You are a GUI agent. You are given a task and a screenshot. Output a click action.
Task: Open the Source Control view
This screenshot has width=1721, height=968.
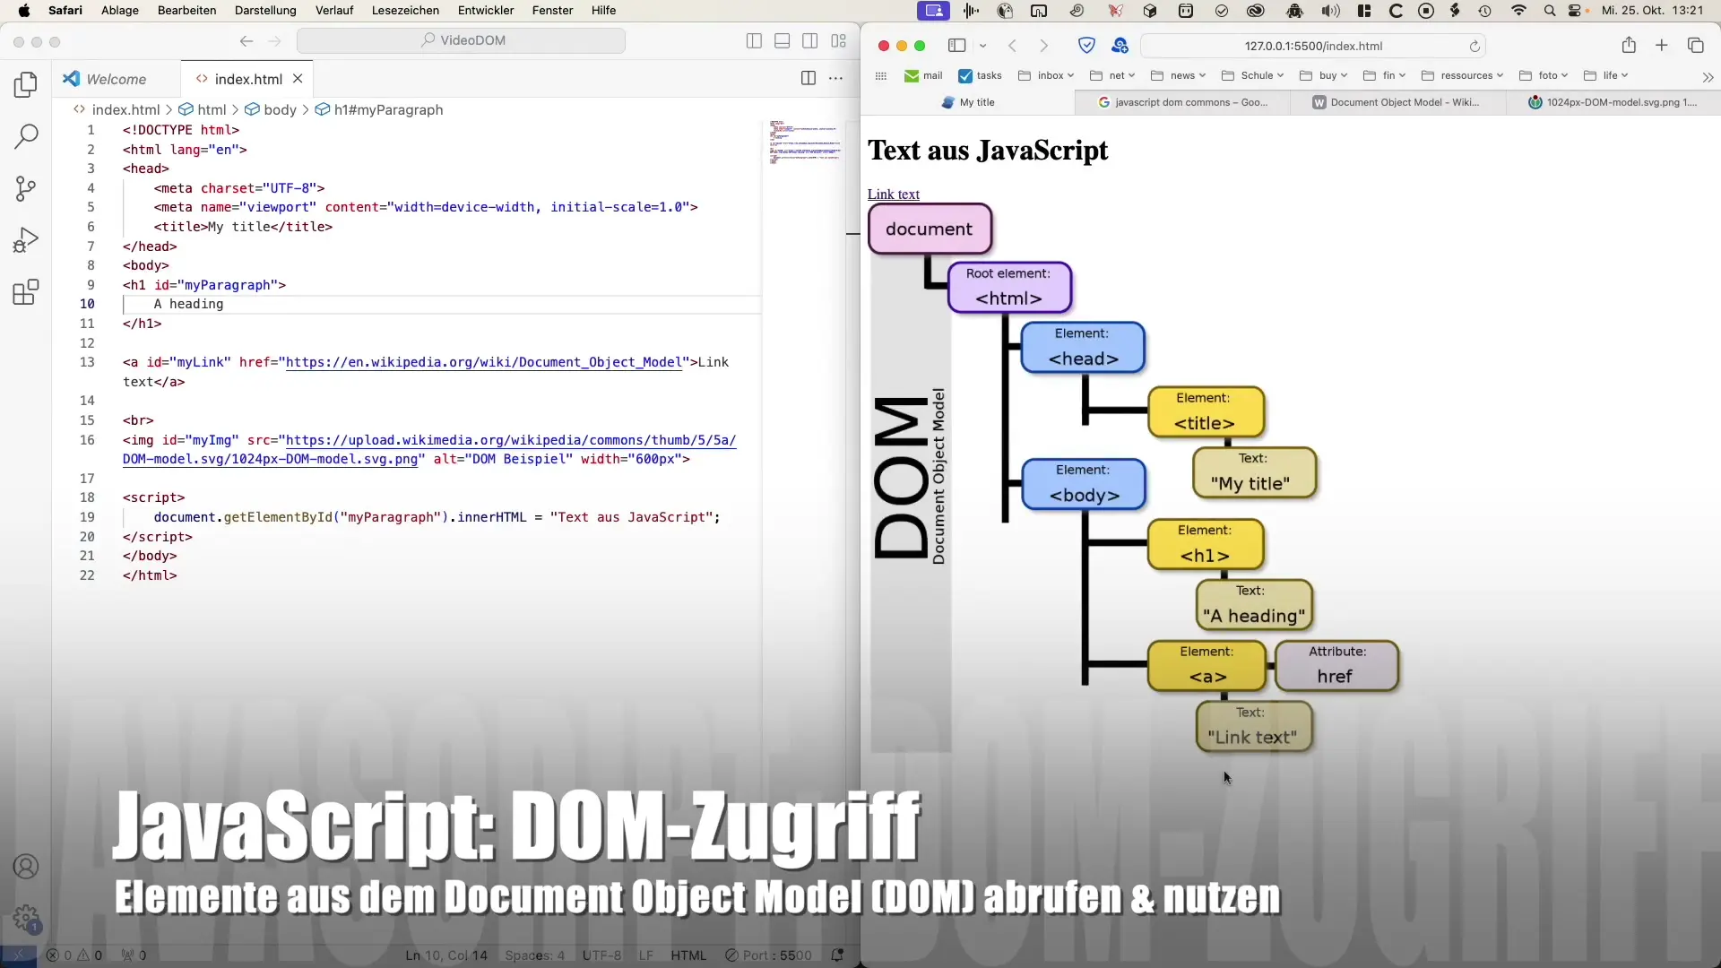pos(26,188)
